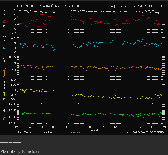The width and height of the screenshot is (168, 155).
Task: Click the '15' hour tick label
Action: [128, 127]
